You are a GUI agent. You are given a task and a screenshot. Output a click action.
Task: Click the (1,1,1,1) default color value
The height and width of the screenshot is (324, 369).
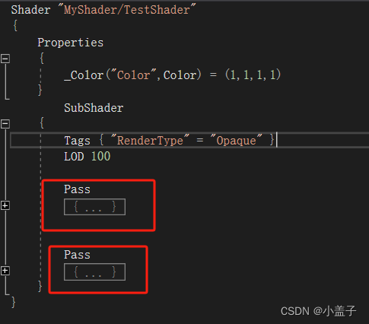point(253,75)
